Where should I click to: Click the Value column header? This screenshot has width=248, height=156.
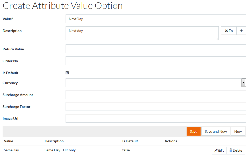(x=9, y=141)
